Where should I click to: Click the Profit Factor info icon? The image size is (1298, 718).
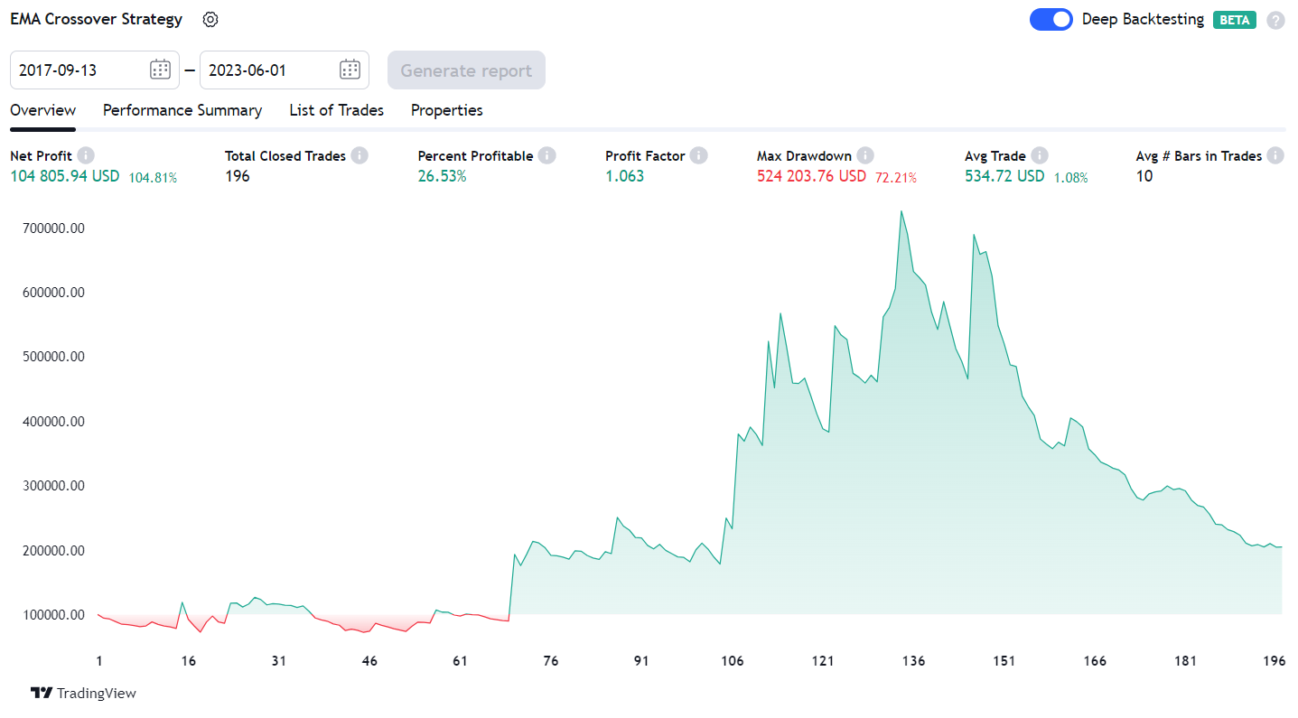699,155
